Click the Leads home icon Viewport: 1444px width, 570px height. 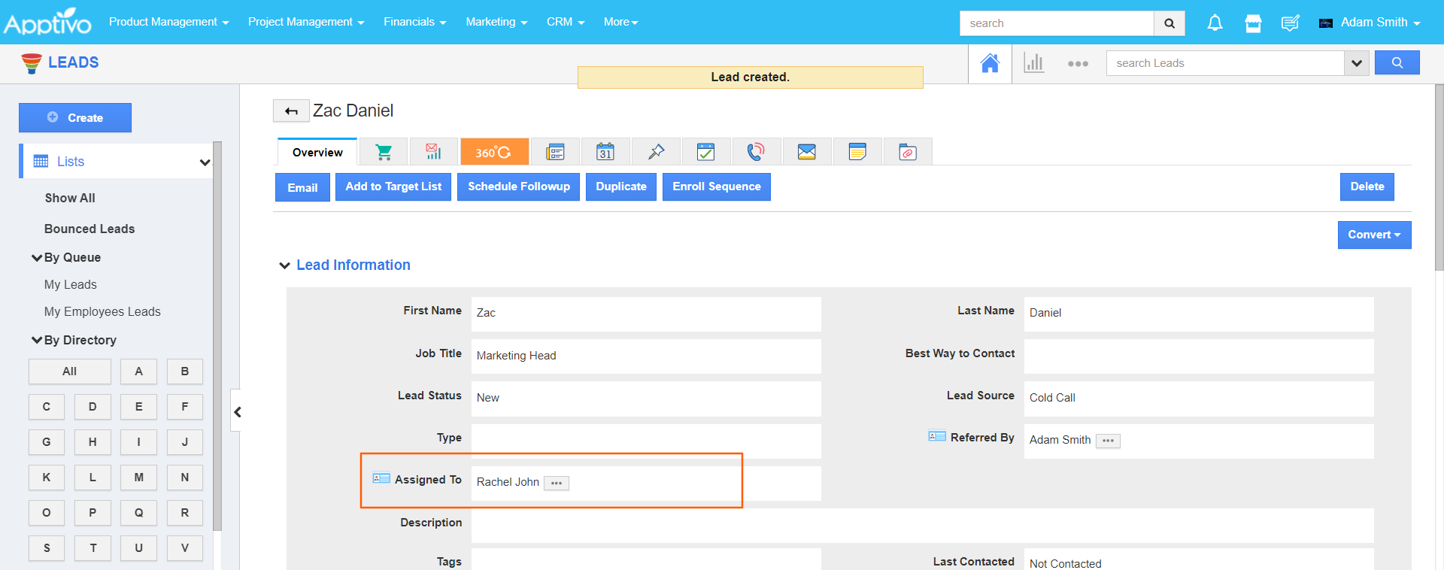(990, 63)
